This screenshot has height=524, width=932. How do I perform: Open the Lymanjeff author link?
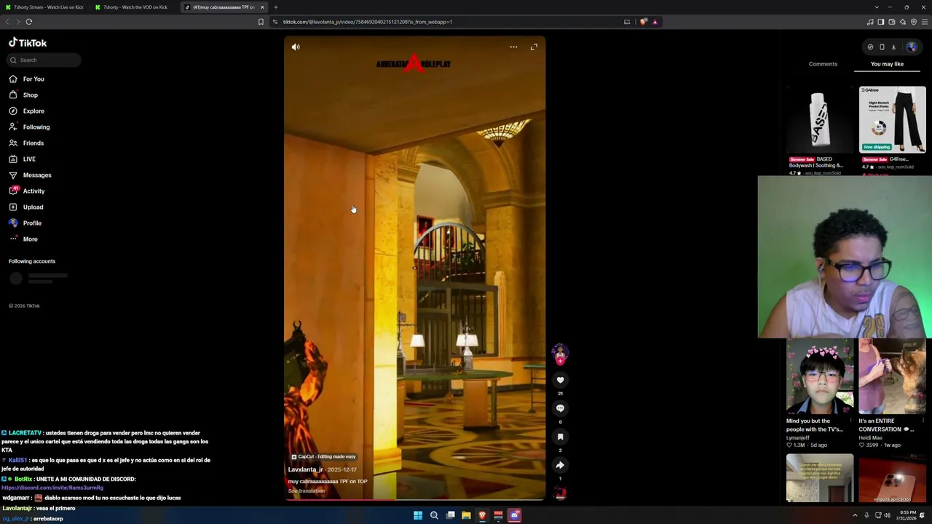798,437
